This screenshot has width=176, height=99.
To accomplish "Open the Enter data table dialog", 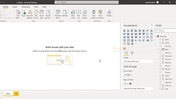I will [42, 14].
